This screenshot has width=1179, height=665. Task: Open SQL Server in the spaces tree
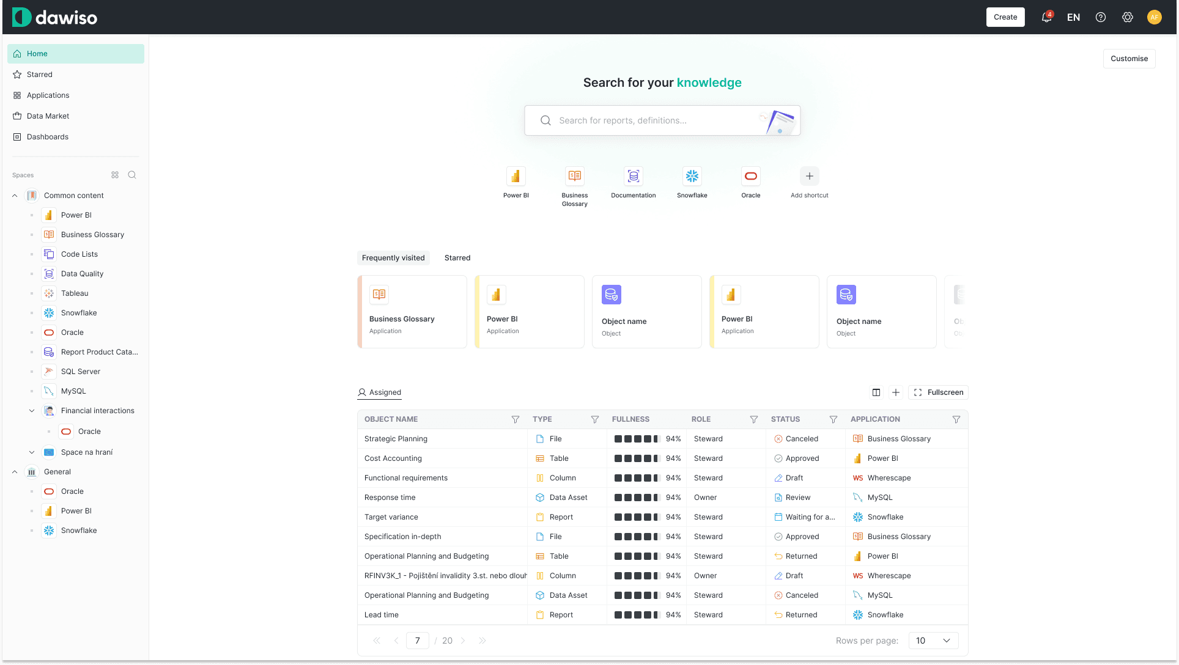(x=81, y=372)
